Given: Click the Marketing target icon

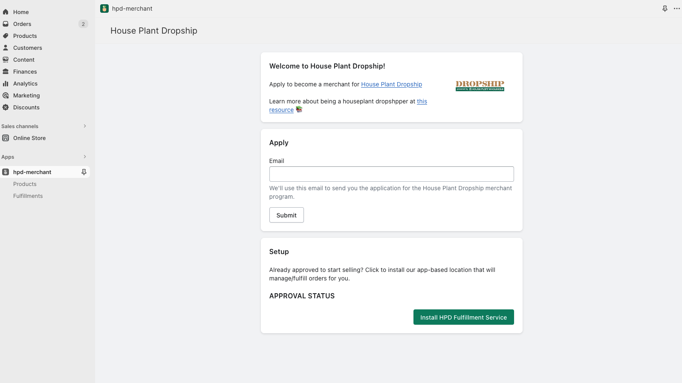Looking at the screenshot, I should click(x=6, y=95).
